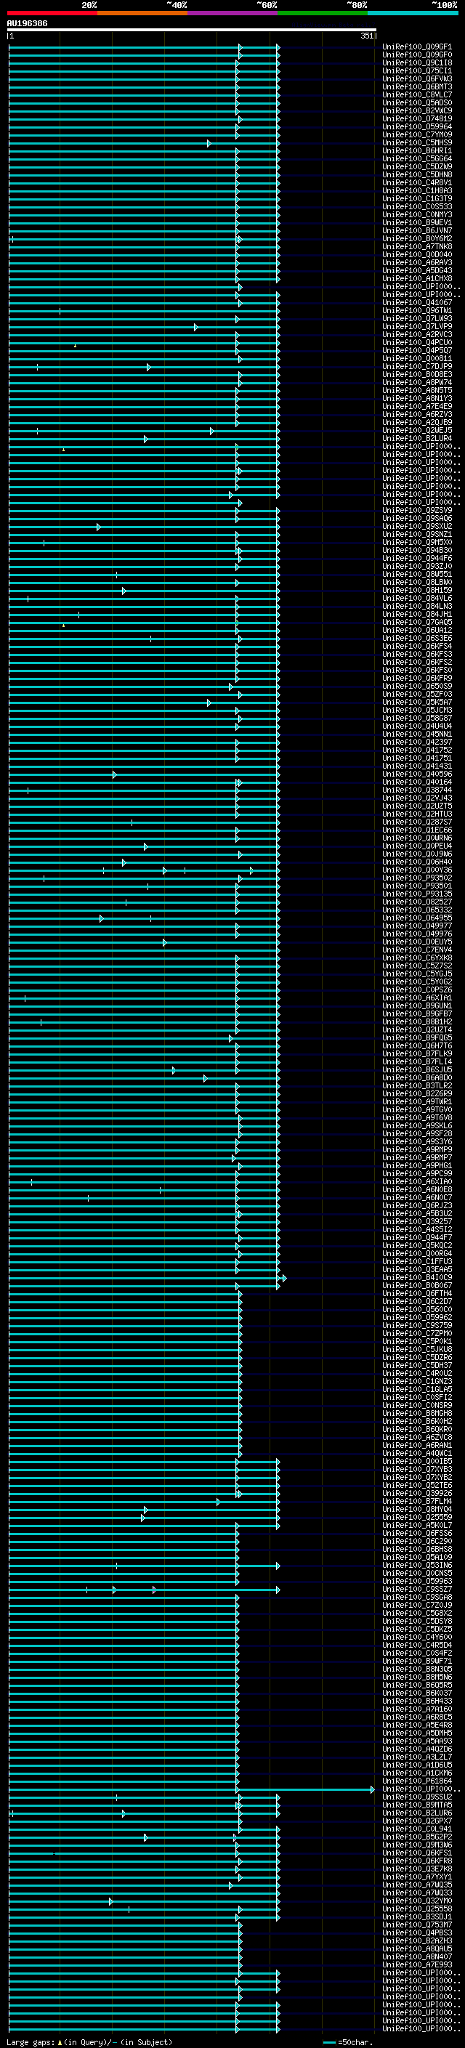Viewport: 465px width, 2048px height.
Task: Open hit UniRef100_Q6FSS6
Action: 417,1533
